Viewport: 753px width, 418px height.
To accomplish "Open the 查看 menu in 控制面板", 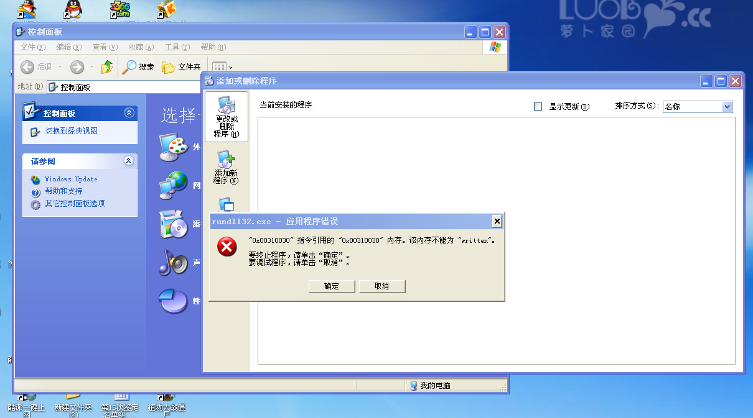I will coord(105,47).
